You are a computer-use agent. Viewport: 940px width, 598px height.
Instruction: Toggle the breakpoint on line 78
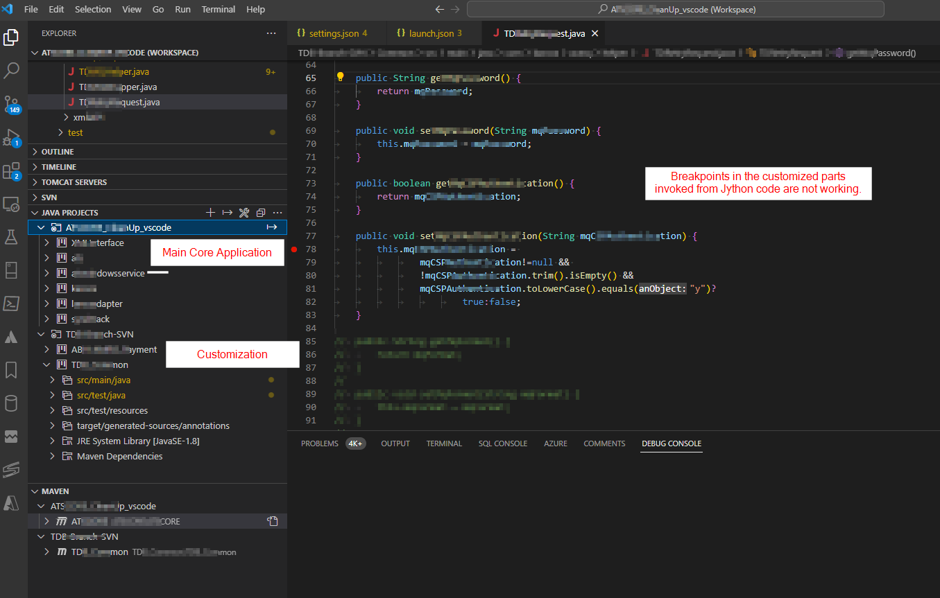coord(294,249)
